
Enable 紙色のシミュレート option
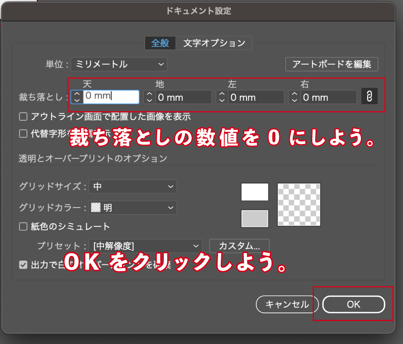(x=23, y=227)
